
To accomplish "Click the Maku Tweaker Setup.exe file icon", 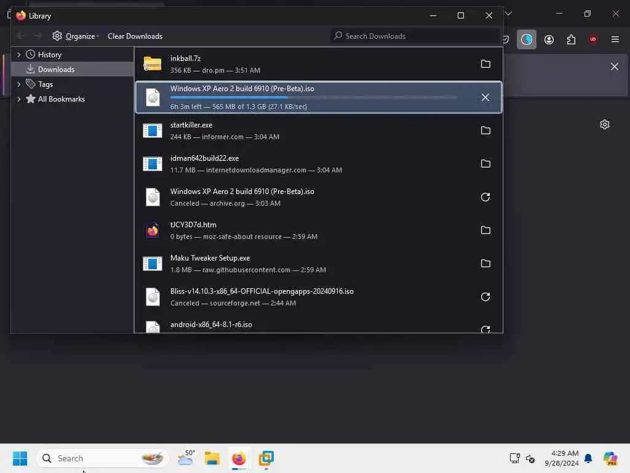I will [153, 264].
